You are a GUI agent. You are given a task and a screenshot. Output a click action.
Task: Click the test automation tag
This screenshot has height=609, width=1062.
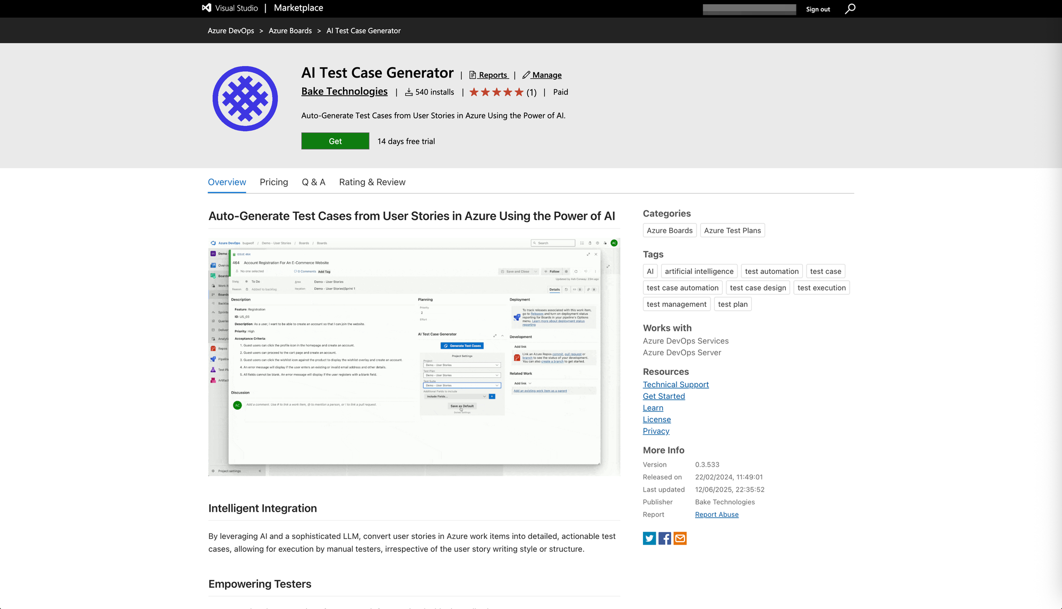[x=772, y=271]
